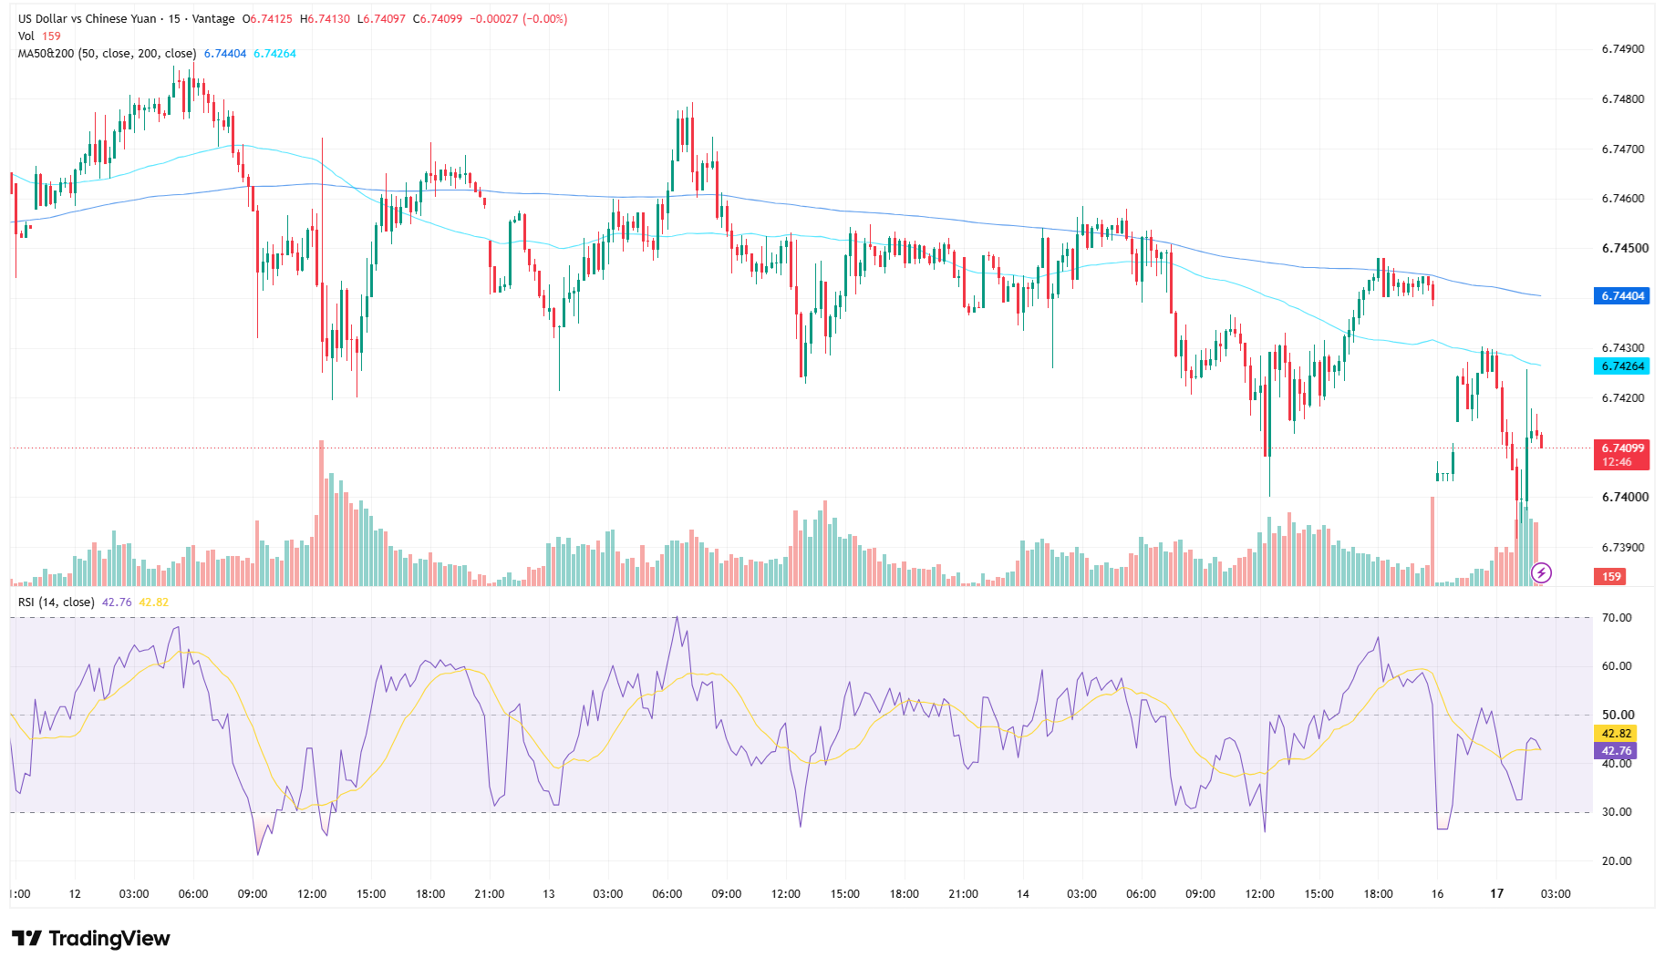Click the low price L6.74097 value
Viewport: 1665px width, 968px height.
[x=381, y=19]
